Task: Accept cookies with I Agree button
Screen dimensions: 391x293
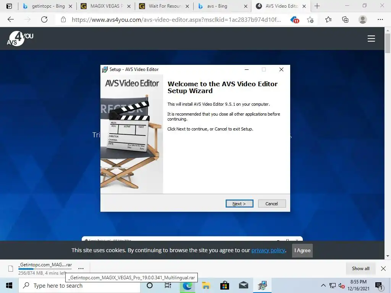Action: (302, 250)
